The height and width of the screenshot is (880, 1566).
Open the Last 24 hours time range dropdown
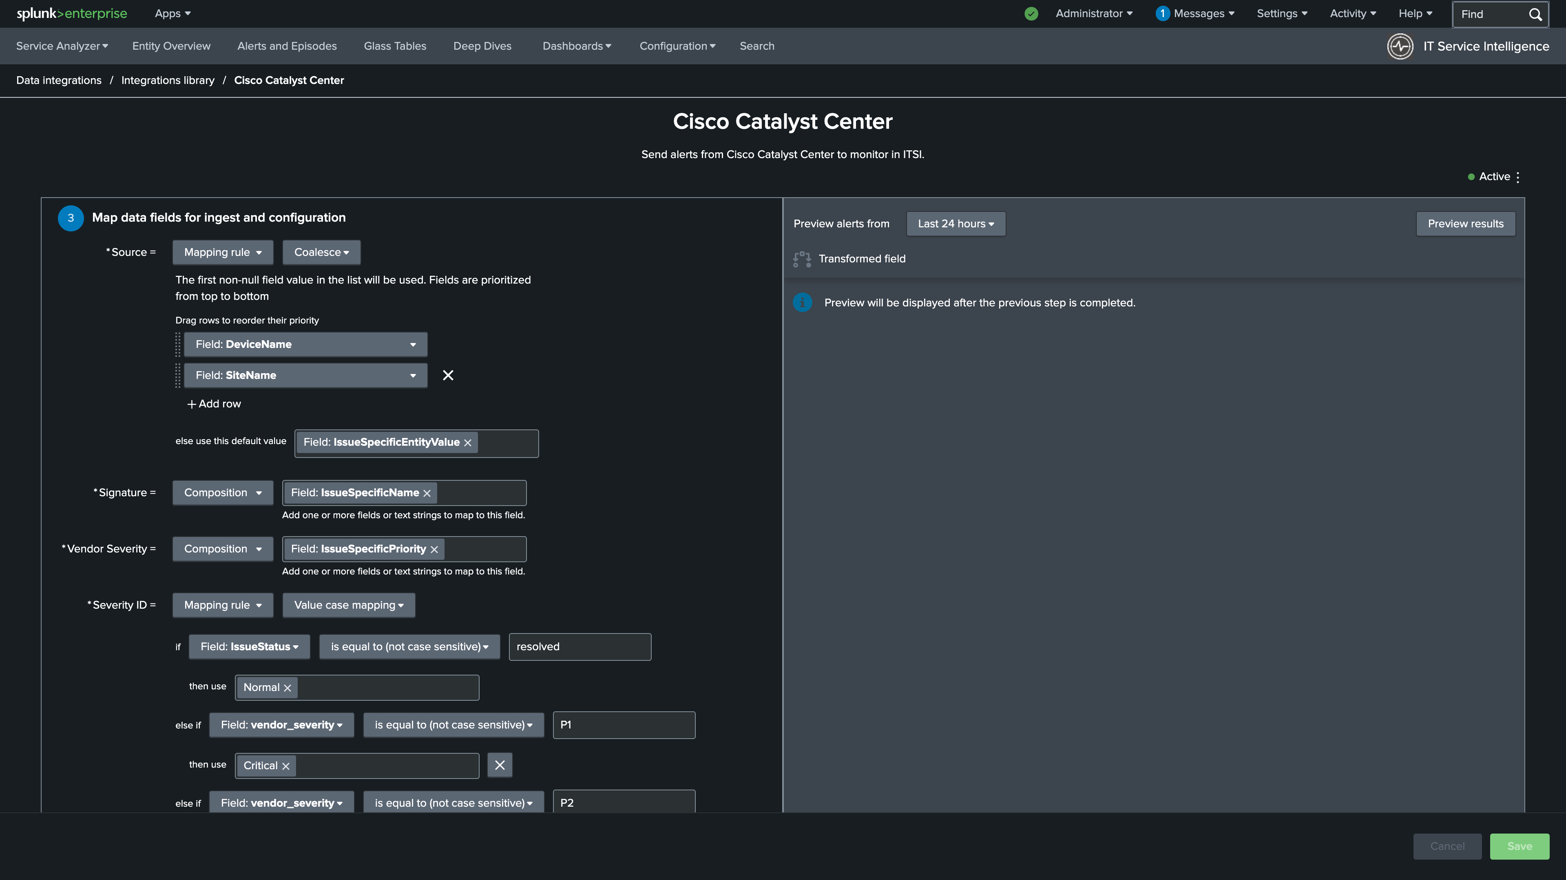tap(956, 224)
